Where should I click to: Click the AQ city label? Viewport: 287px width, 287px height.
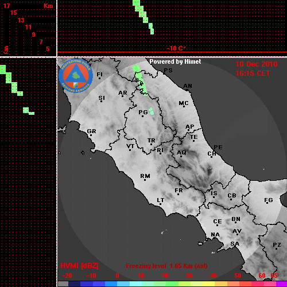click(x=181, y=153)
